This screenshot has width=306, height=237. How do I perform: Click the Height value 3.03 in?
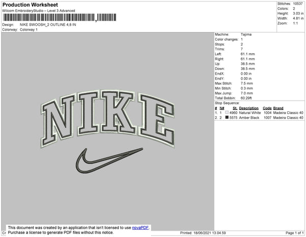[x=298, y=13]
